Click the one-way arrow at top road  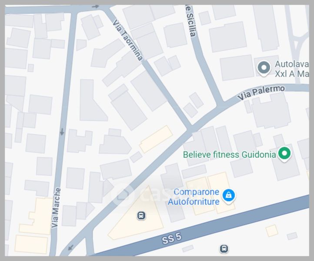tap(95, 7)
